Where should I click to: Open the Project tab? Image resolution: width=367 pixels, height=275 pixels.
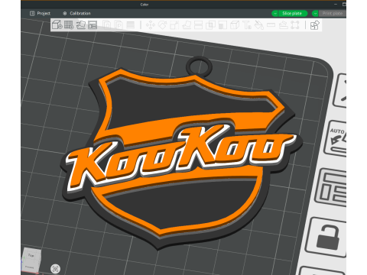coord(40,13)
